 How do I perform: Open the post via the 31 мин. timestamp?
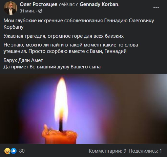(27, 11)
